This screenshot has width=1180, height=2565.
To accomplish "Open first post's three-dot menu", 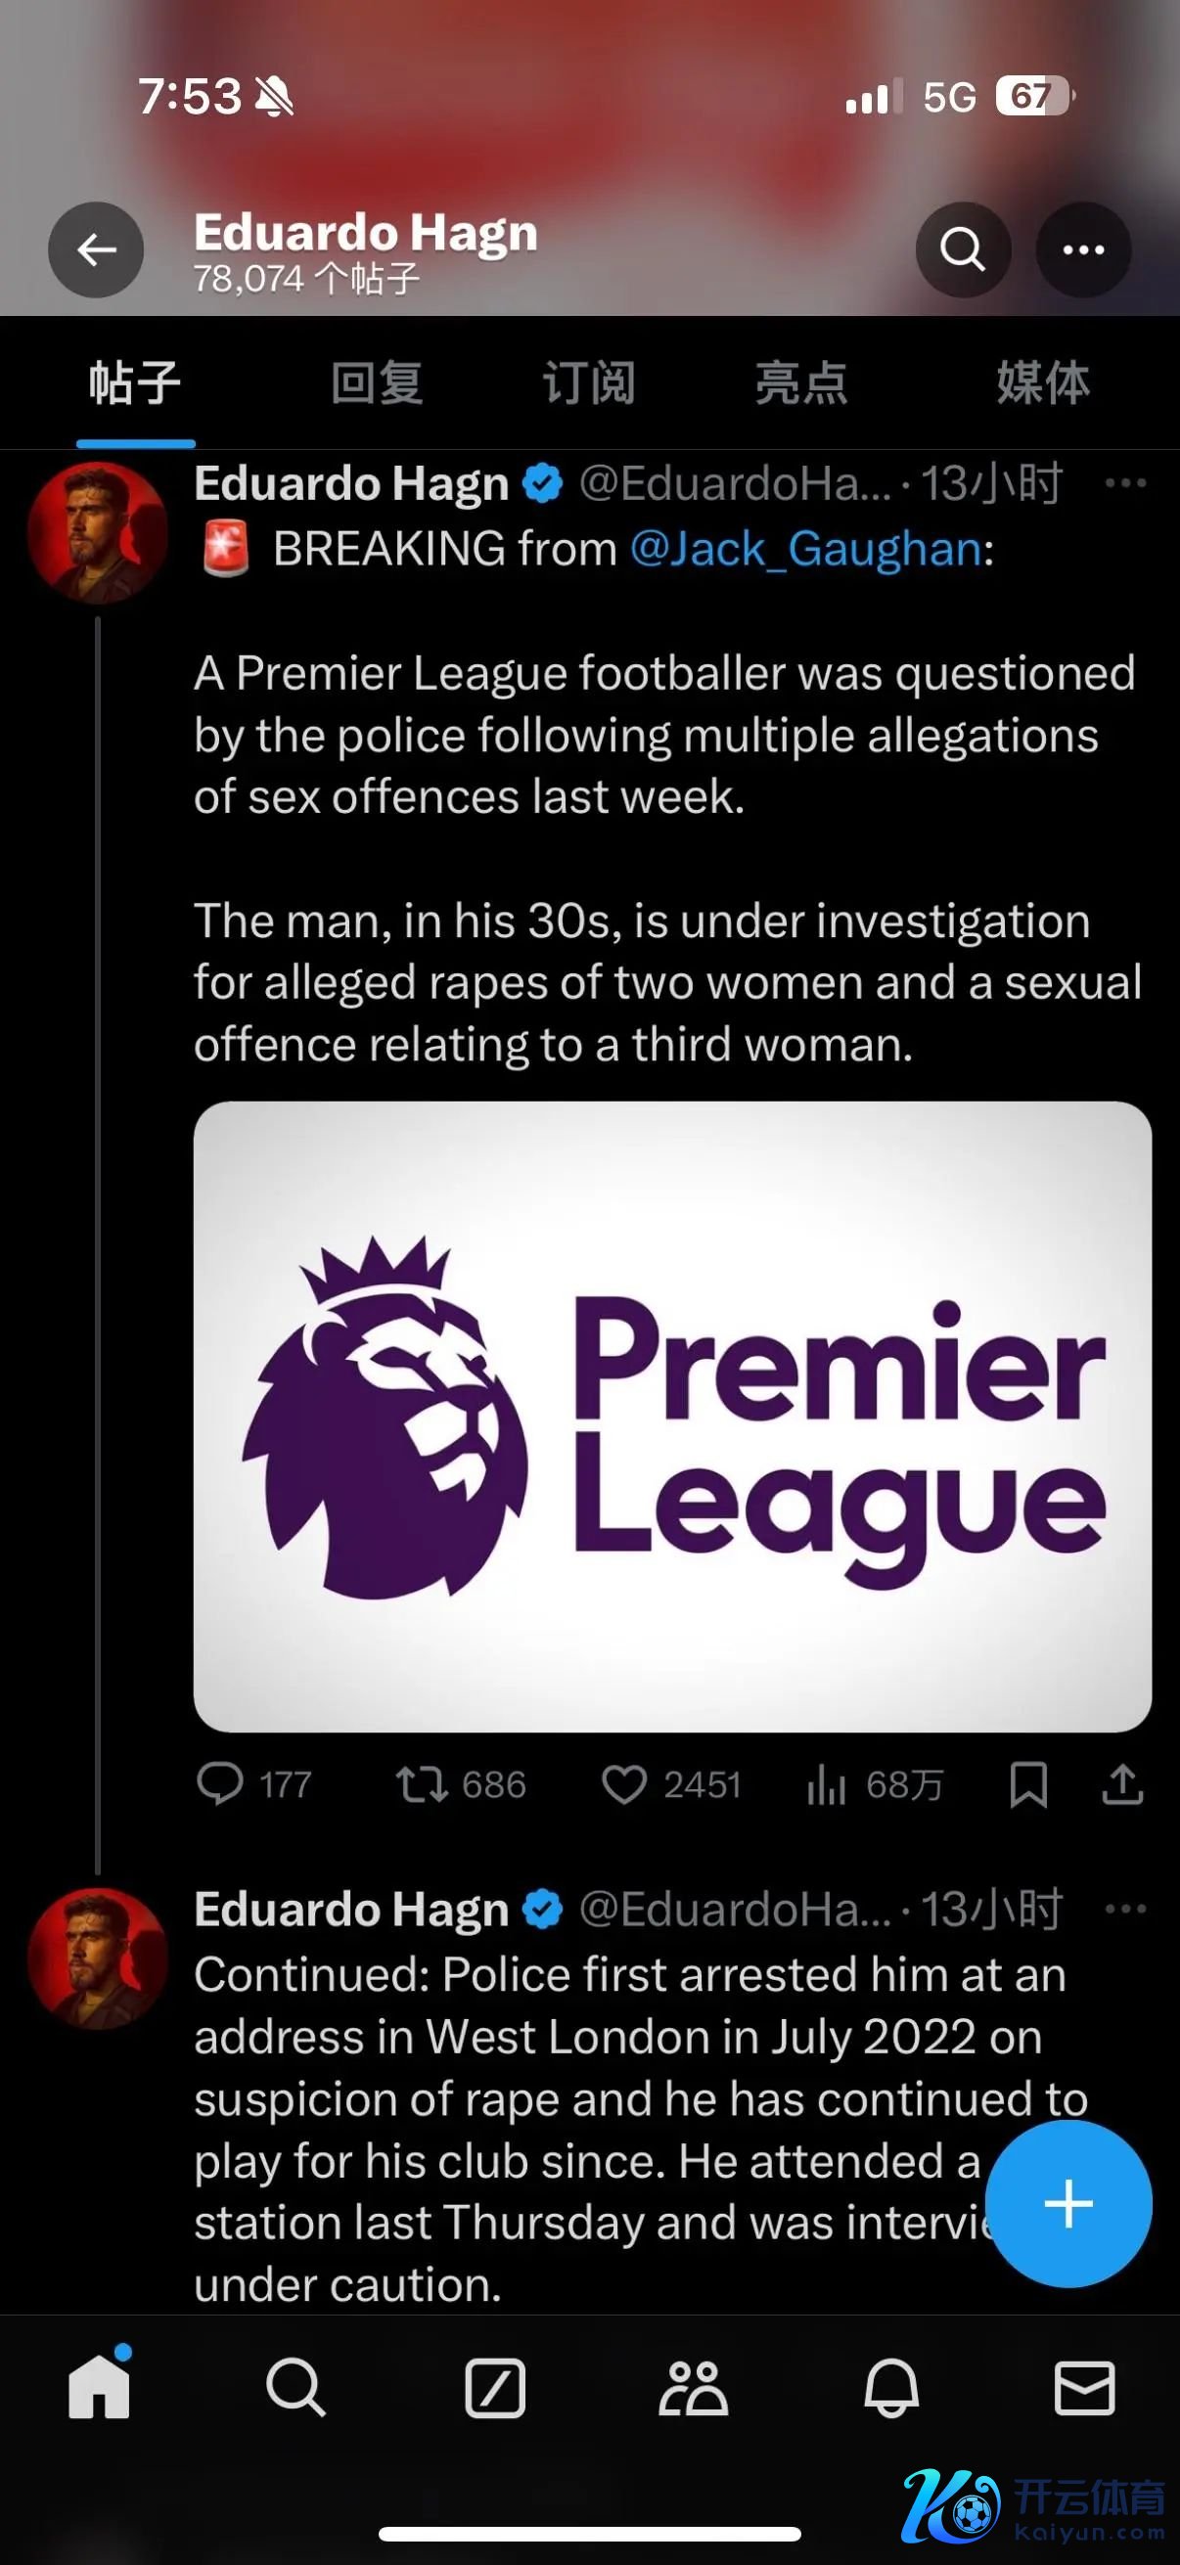I will point(1125,484).
